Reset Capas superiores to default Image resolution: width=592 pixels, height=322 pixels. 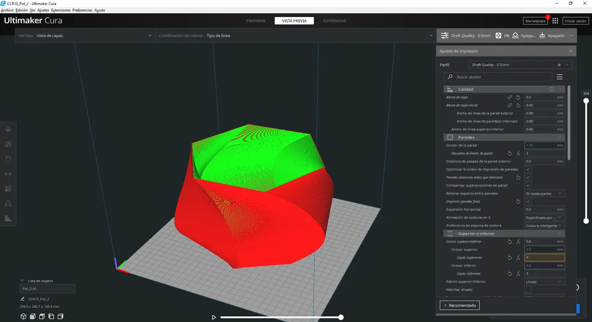(510, 258)
